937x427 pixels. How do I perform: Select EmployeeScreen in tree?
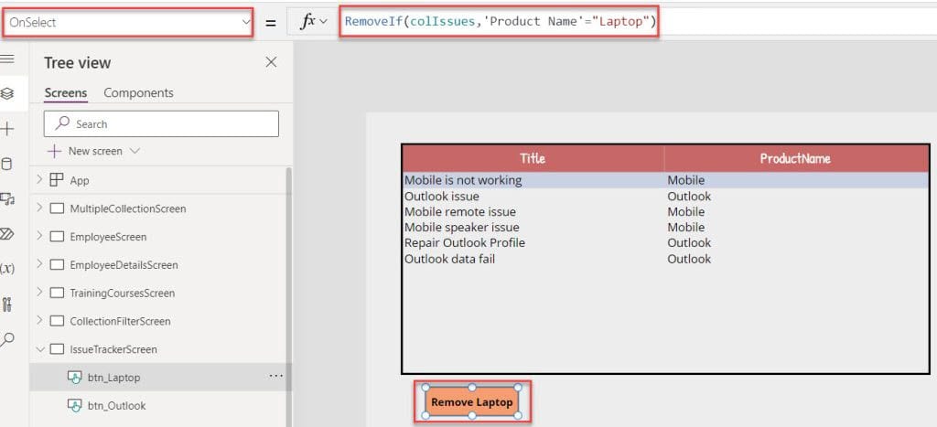click(x=108, y=237)
